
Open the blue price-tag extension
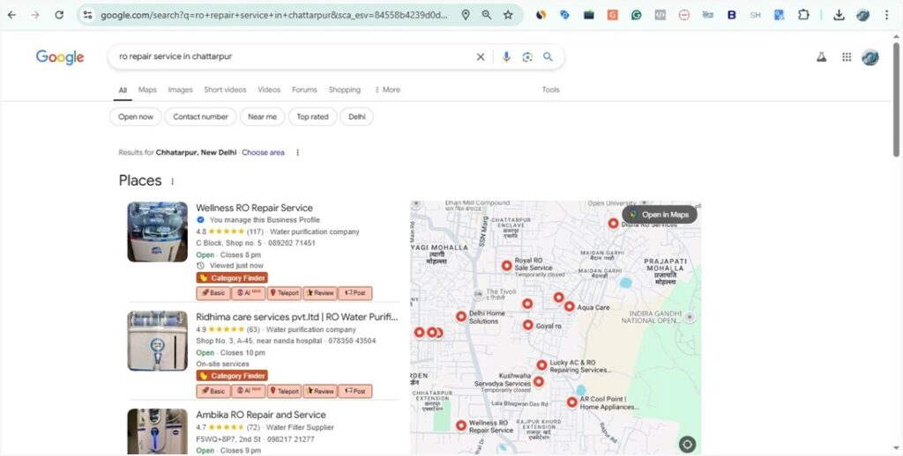(564, 15)
